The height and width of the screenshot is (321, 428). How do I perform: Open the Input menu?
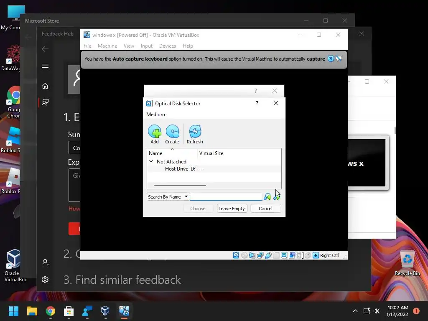tap(147, 46)
